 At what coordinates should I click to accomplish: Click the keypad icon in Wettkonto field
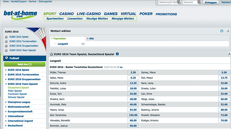tap(179, 2)
